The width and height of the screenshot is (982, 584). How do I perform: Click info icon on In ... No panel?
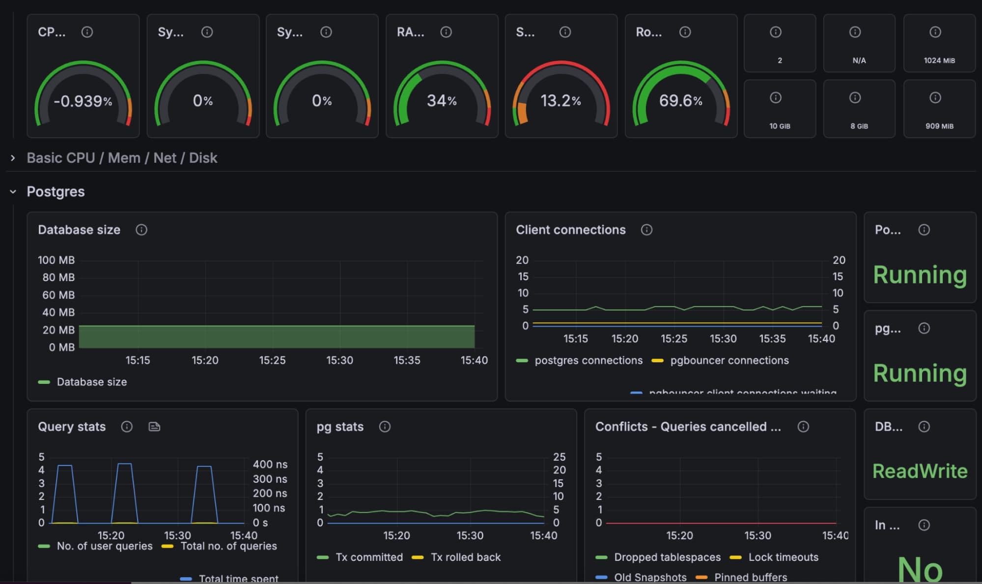click(924, 525)
